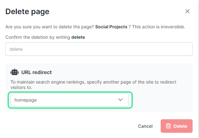The width and height of the screenshot is (199, 138).
Task: Click the 'Delete page' dialog title
Action: [x=27, y=12]
